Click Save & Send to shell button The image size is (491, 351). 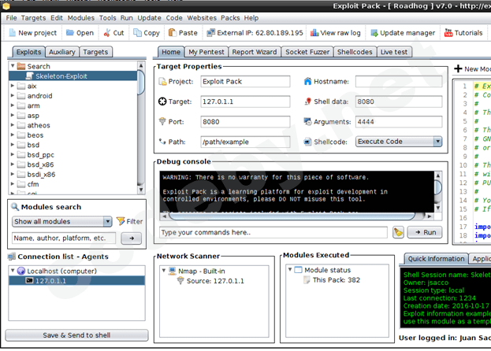[x=76, y=335]
